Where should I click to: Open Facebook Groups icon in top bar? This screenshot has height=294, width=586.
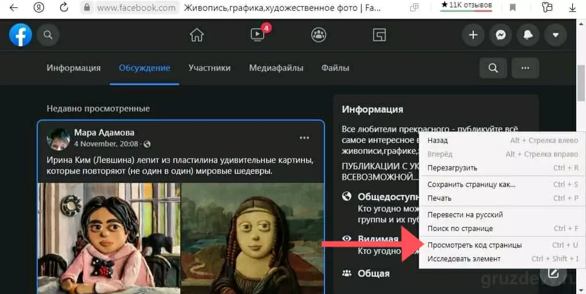tap(318, 35)
